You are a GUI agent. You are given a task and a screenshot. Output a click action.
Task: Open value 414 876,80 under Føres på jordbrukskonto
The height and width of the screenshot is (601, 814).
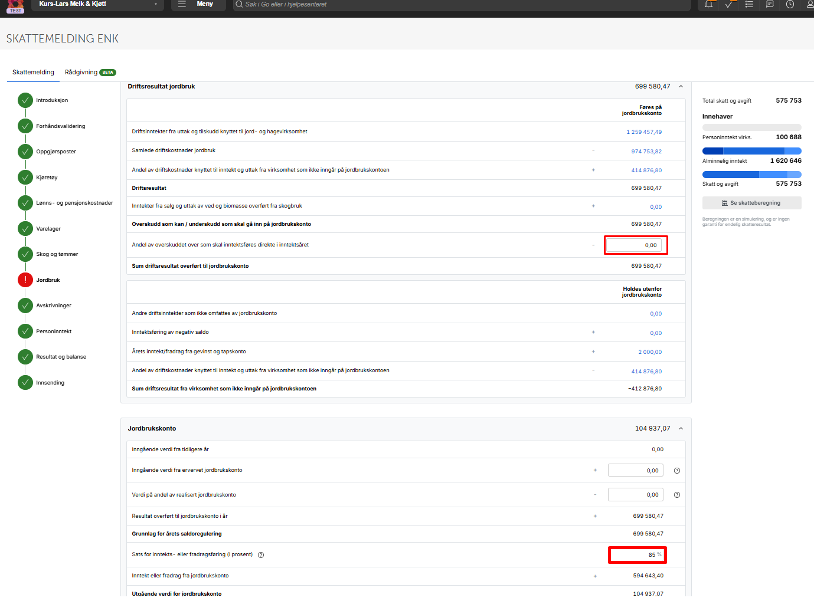click(x=646, y=170)
